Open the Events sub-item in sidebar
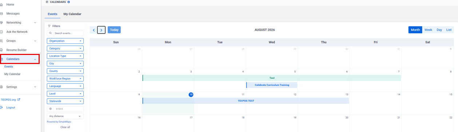This screenshot has width=458, height=132. (9, 67)
